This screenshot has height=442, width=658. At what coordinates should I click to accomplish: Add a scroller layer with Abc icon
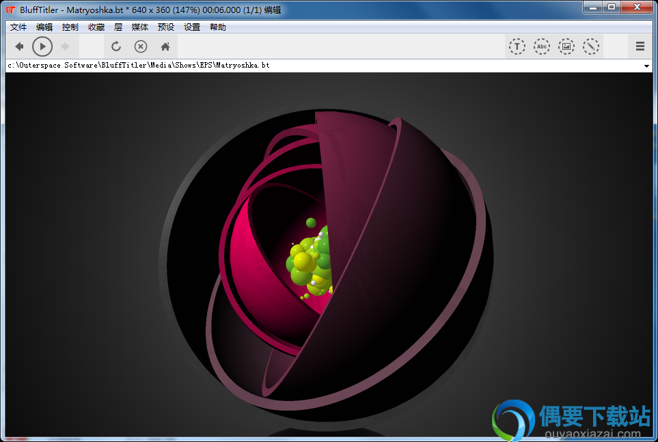point(542,46)
